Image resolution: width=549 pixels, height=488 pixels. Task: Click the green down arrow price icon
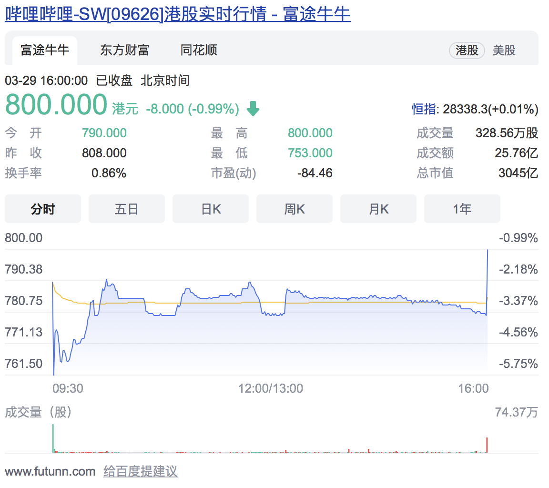click(x=253, y=109)
